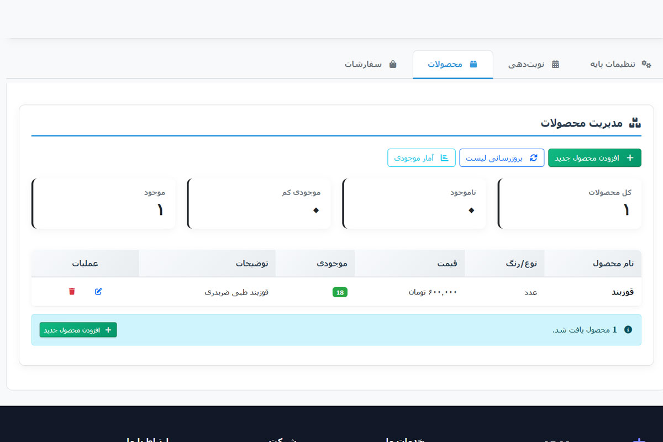This screenshot has height=442, width=663.
Task: Click the calendar icon on نوبت‌دهی tab
Action: point(555,64)
